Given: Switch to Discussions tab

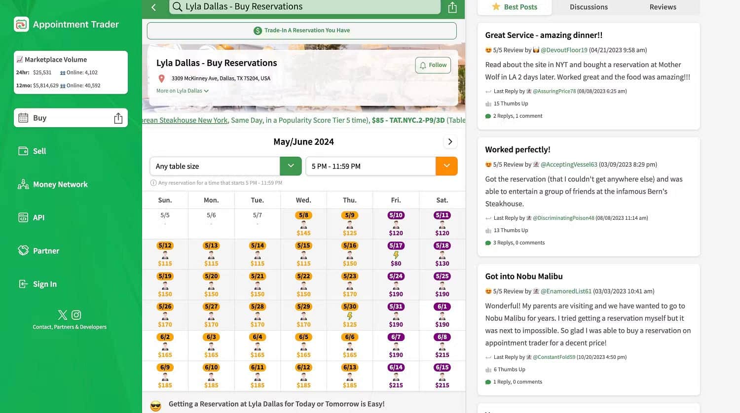Looking at the screenshot, I should click(x=589, y=7).
